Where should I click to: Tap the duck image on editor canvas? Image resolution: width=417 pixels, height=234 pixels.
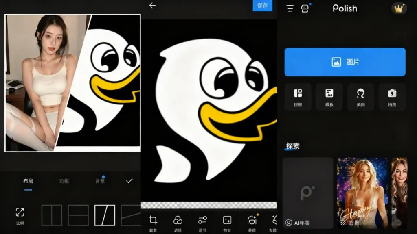click(209, 110)
